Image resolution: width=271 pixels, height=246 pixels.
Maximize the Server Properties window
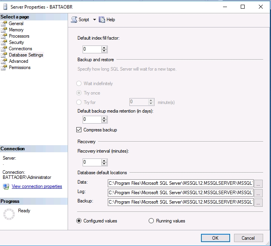pos(243,7)
